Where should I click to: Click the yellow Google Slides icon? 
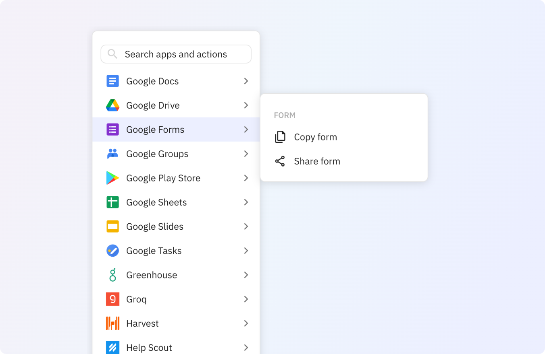coord(112,226)
